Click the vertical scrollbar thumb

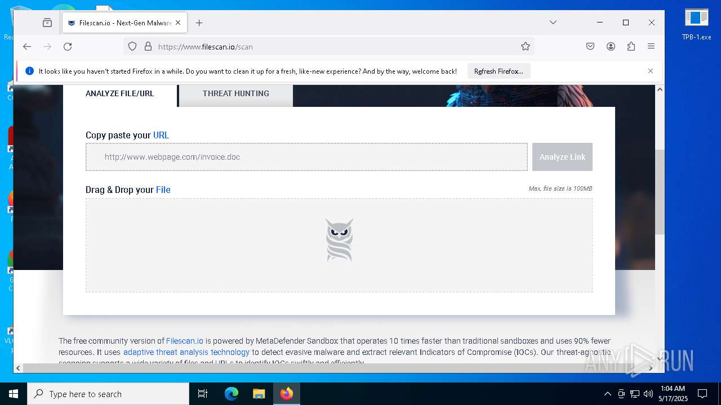click(x=660, y=192)
